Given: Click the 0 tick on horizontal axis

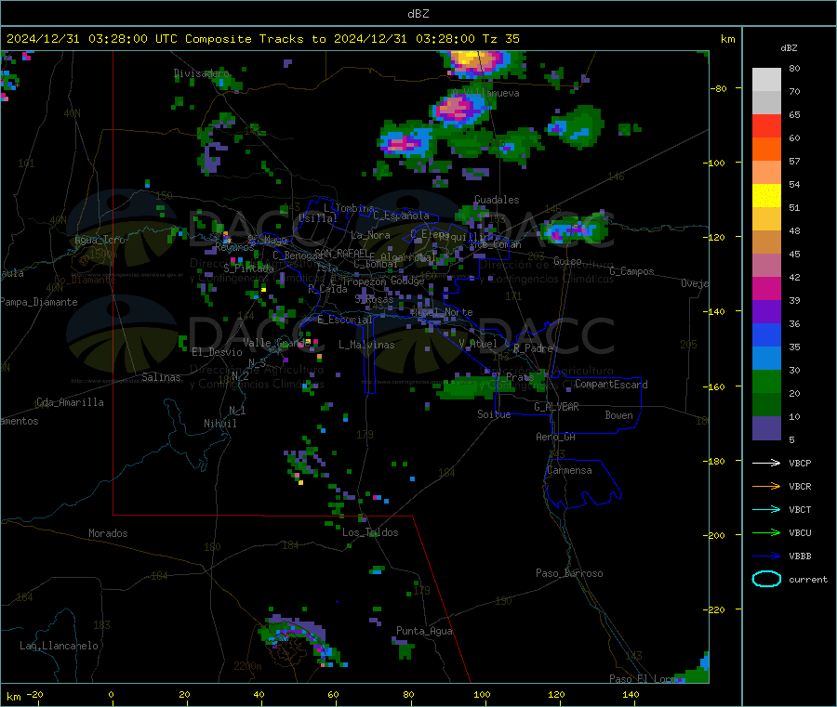Looking at the screenshot, I should [111, 694].
